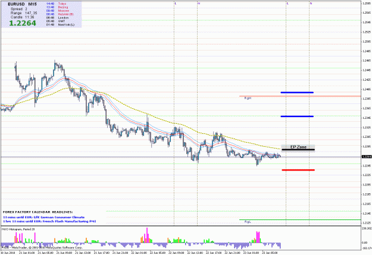This screenshot has height=255, width=372.
Task: Select the lower thick blue target line
Action: tap(297, 117)
